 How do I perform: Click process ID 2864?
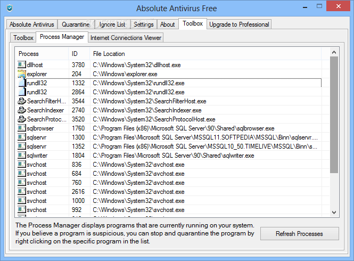78,92
